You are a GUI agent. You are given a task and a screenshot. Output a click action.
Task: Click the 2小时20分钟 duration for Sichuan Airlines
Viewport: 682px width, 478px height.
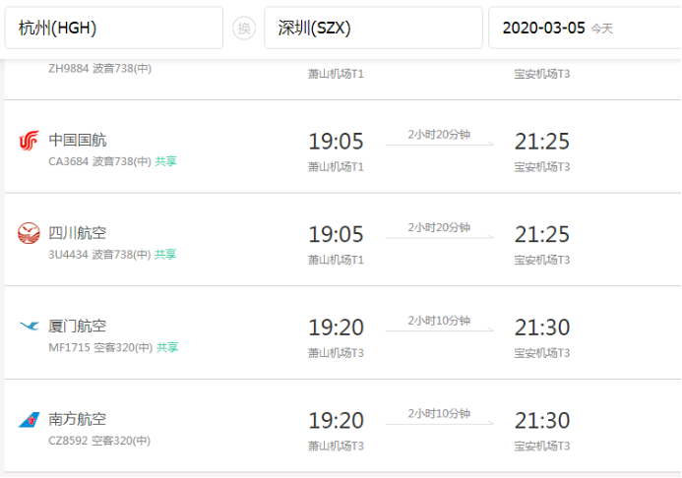click(439, 228)
